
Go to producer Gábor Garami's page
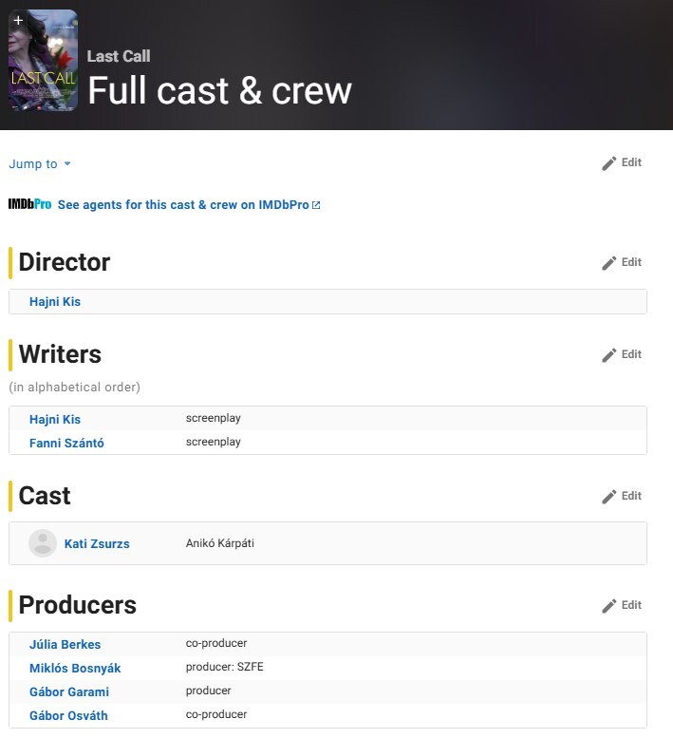tap(69, 692)
